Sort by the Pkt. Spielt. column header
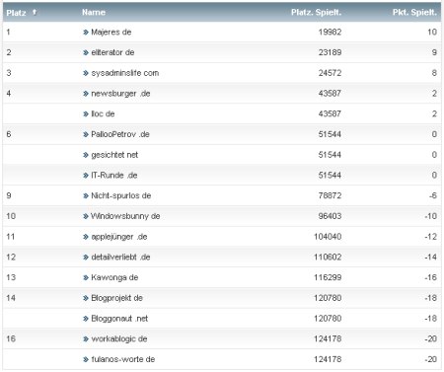444x372 pixels. 414,13
